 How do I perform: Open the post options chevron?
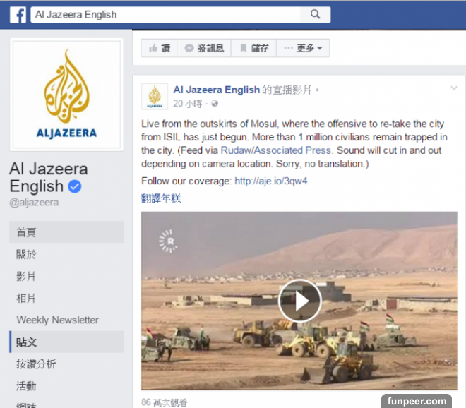pos(453,88)
